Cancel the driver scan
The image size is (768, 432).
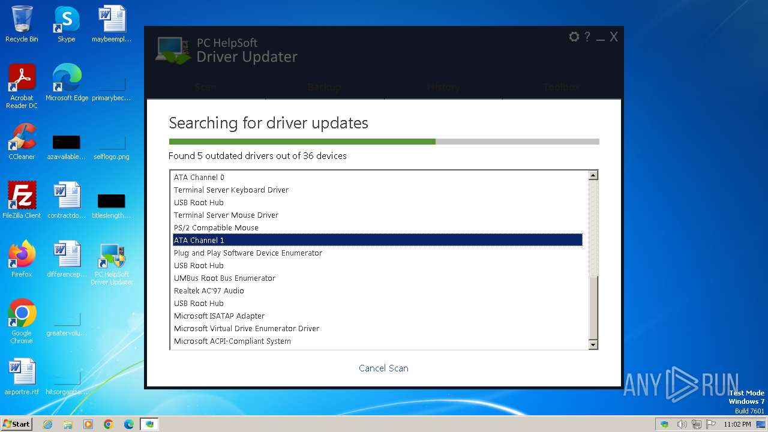(x=383, y=368)
